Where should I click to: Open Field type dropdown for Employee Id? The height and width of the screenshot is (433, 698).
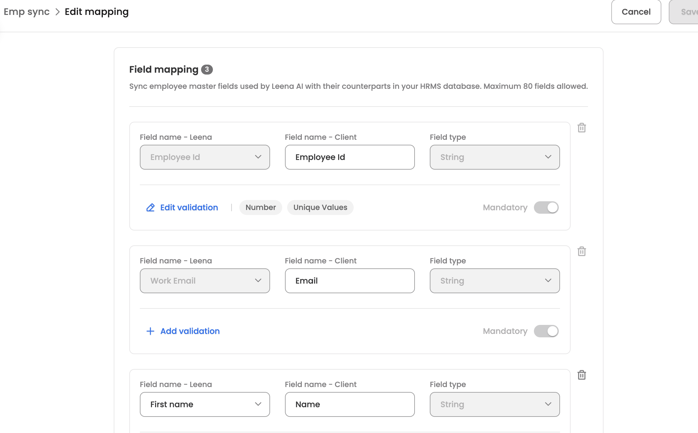coord(494,157)
